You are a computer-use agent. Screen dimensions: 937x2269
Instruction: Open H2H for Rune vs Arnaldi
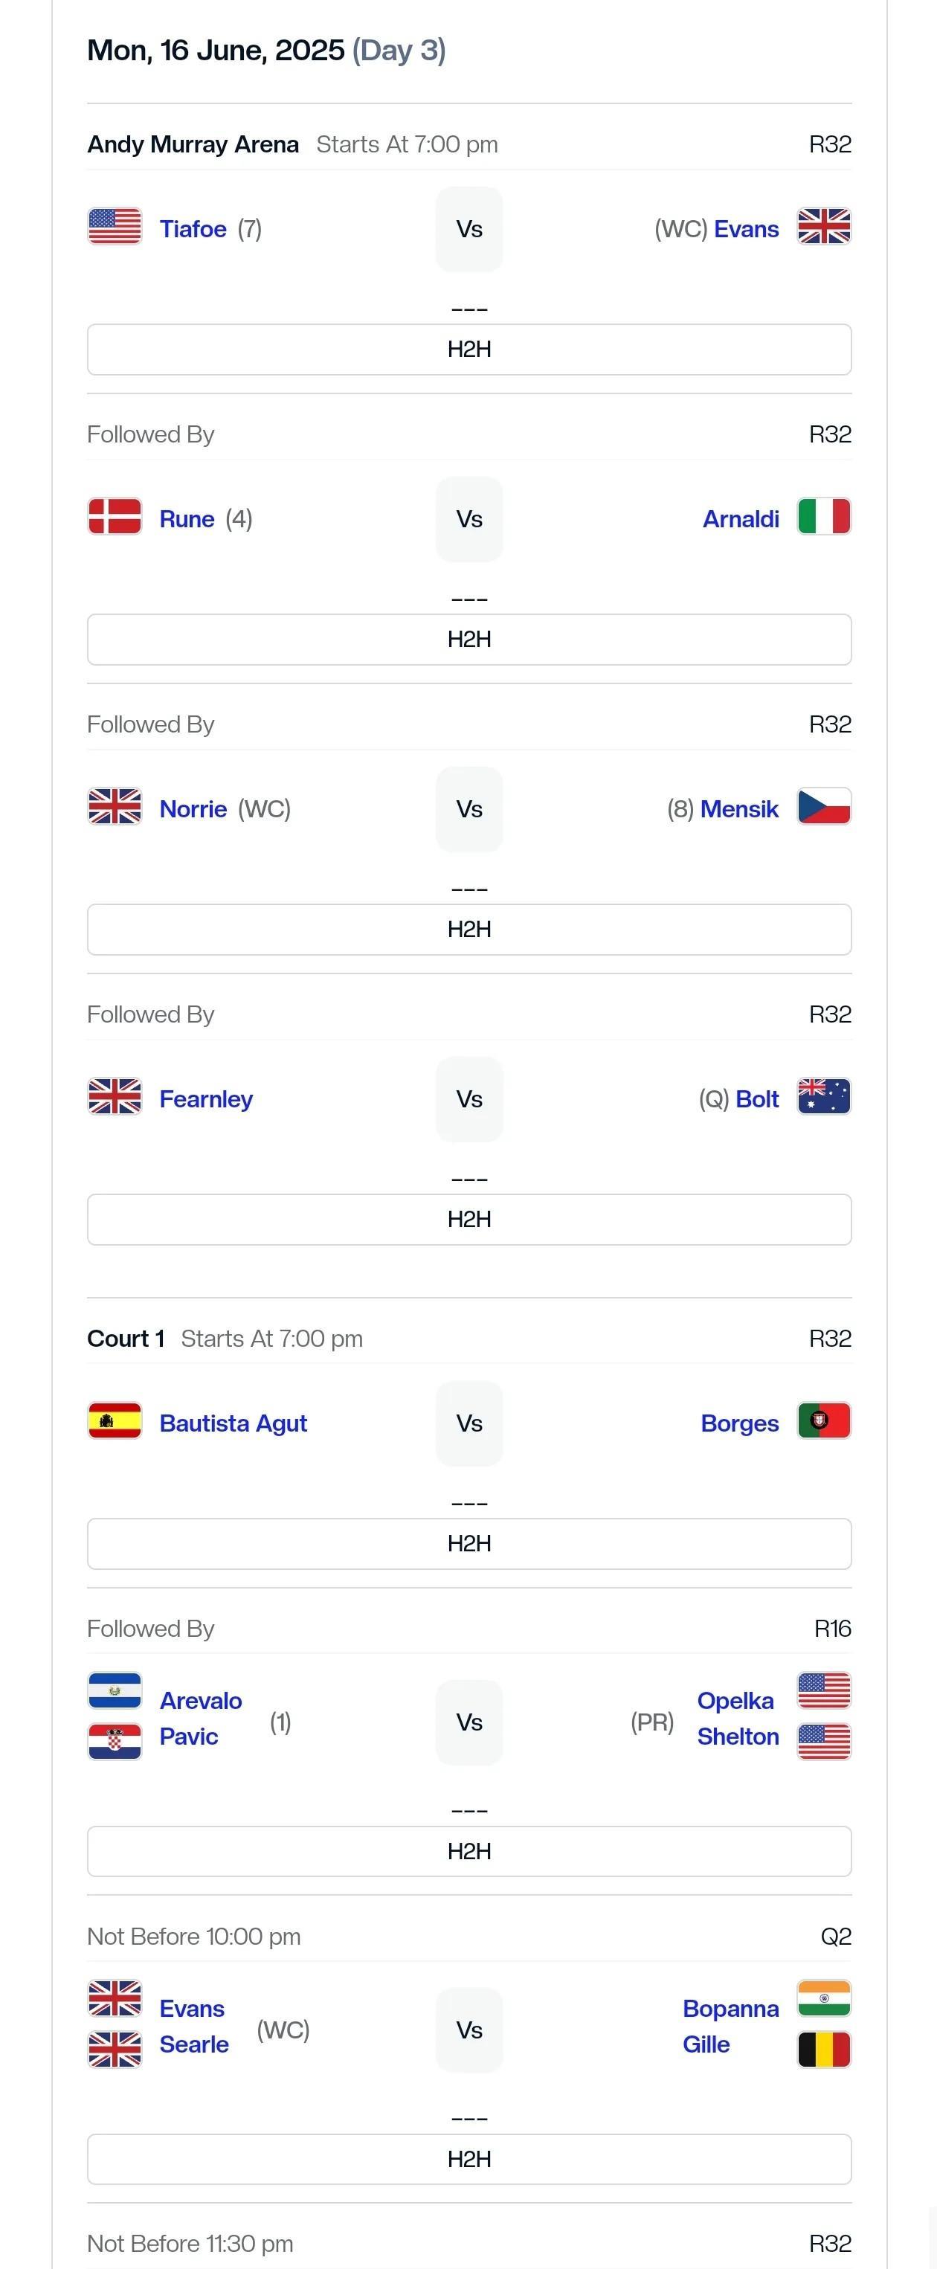[x=469, y=640]
